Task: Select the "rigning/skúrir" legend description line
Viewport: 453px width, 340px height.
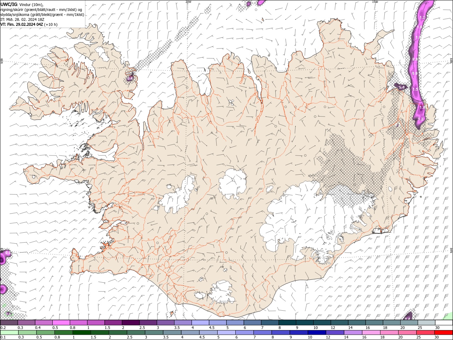Action: (41, 10)
